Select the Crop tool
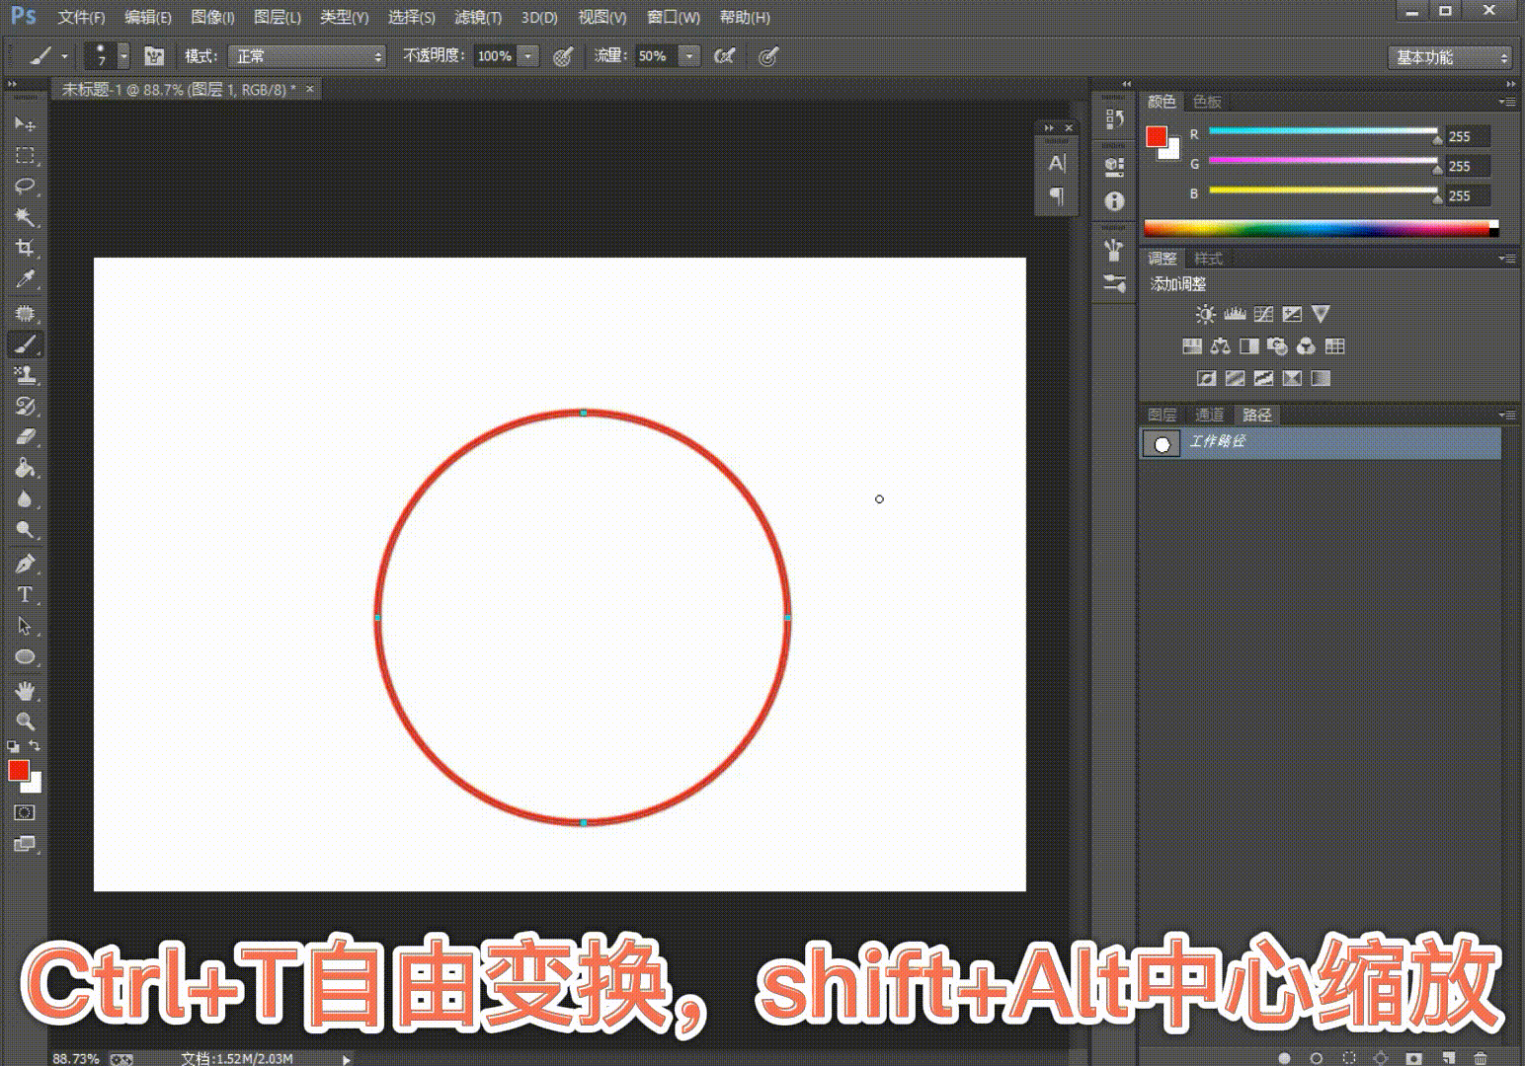 tap(25, 248)
